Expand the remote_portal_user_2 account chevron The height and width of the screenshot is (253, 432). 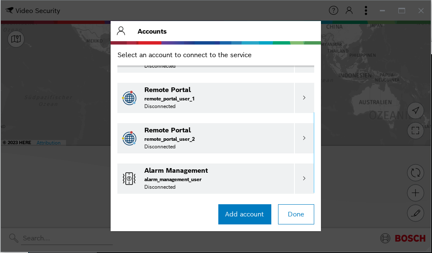304,138
